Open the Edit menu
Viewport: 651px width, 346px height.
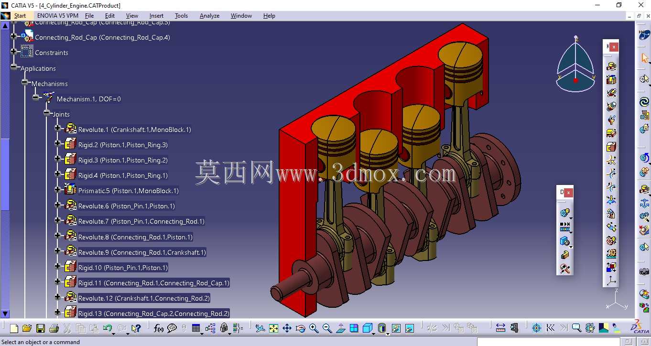pyautogui.click(x=110, y=16)
